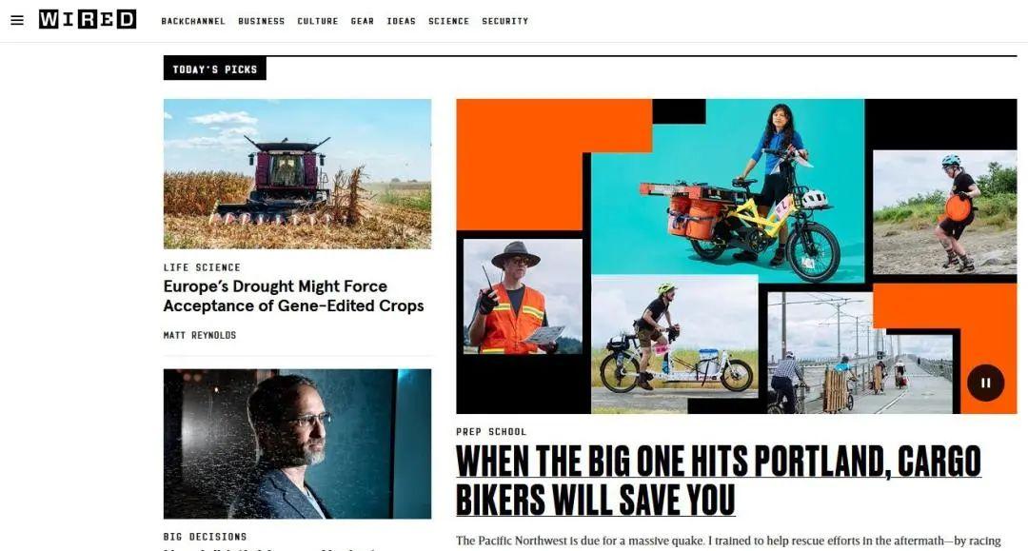The height and width of the screenshot is (551, 1028).
Task: Go to the Business section
Action: pos(262,21)
